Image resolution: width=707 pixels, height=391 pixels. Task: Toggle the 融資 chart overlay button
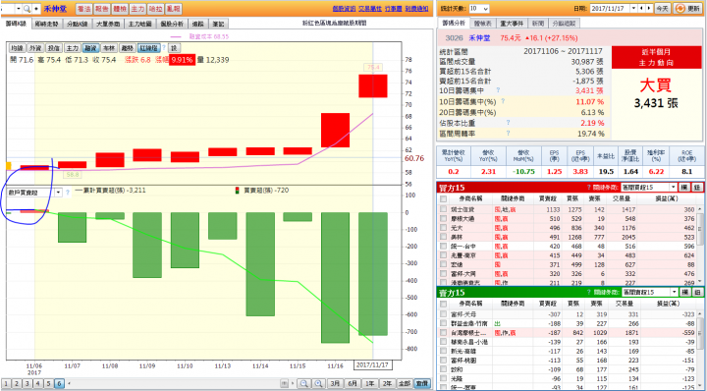click(x=90, y=48)
